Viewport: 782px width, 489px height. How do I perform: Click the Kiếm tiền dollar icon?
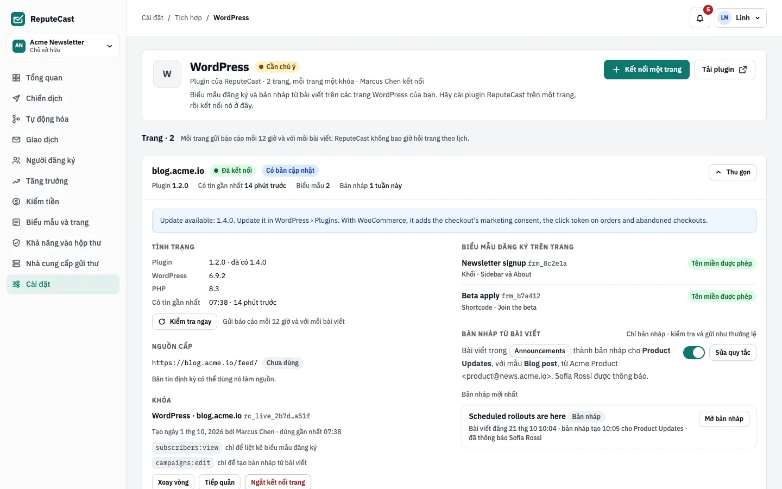[x=16, y=202]
